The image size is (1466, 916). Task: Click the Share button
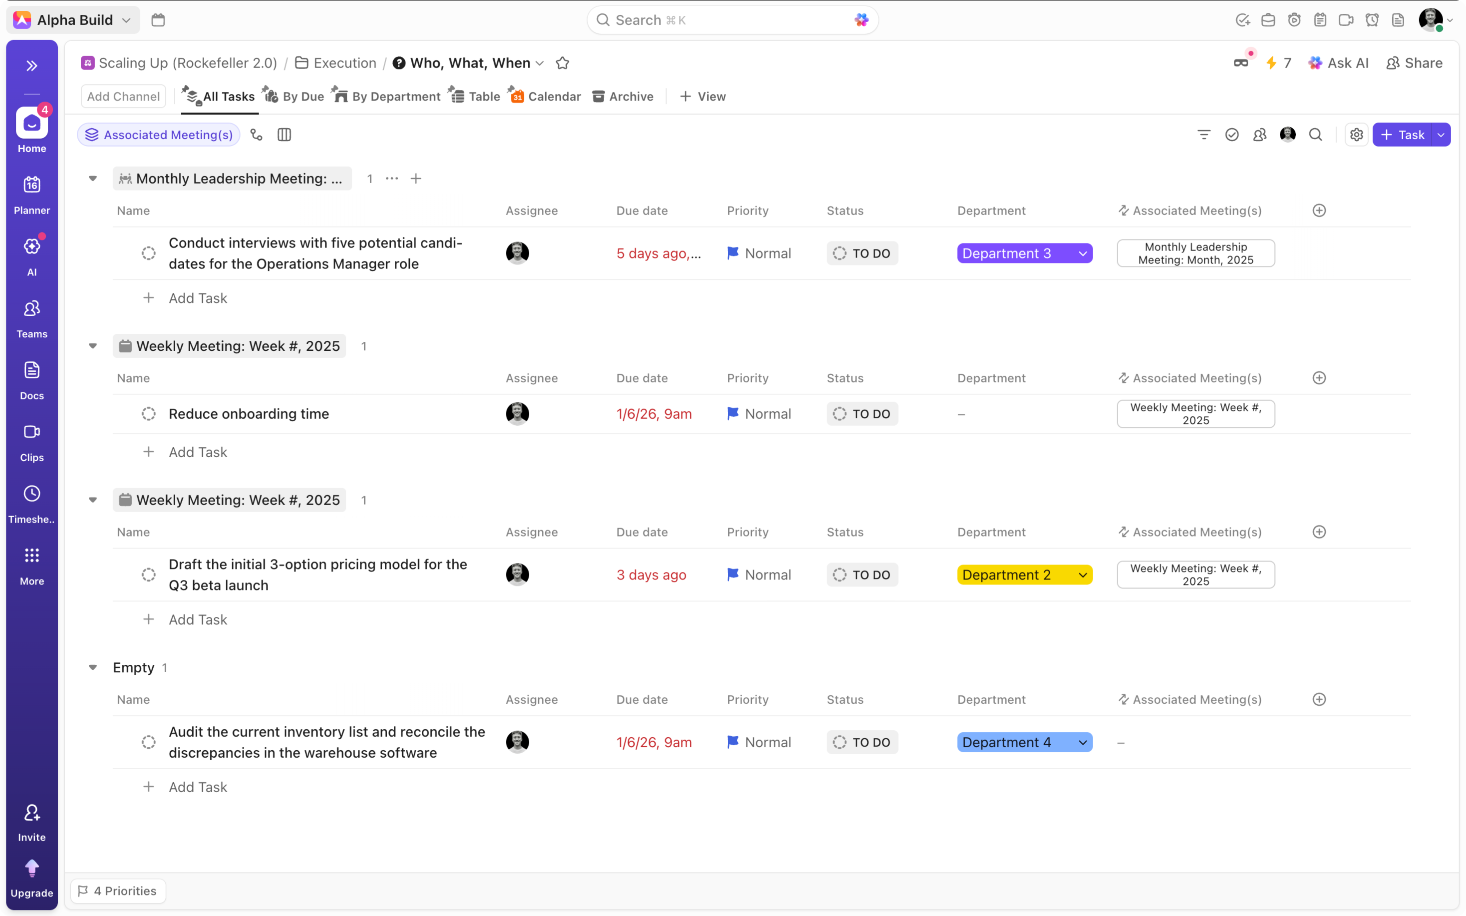[1414, 63]
